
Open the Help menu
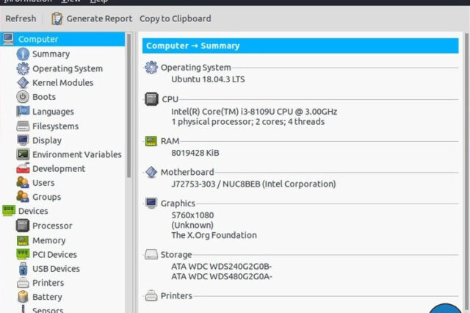click(x=98, y=1)
